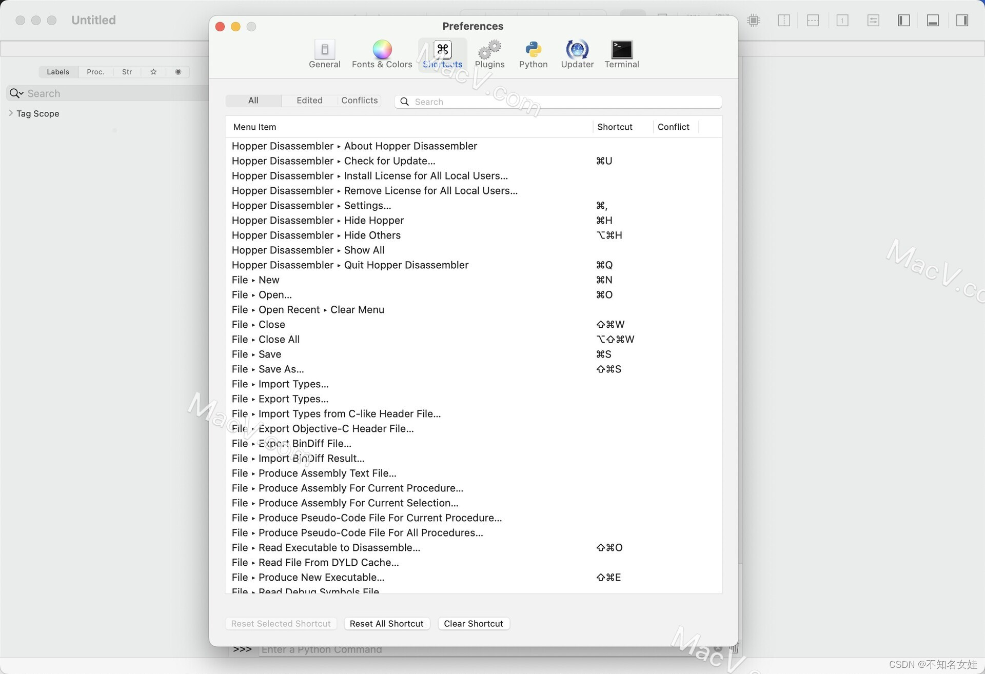Viewport: 985px width, 674px height.
Task: Select the 'Show All' row
Action: click(x=474, y=250)
